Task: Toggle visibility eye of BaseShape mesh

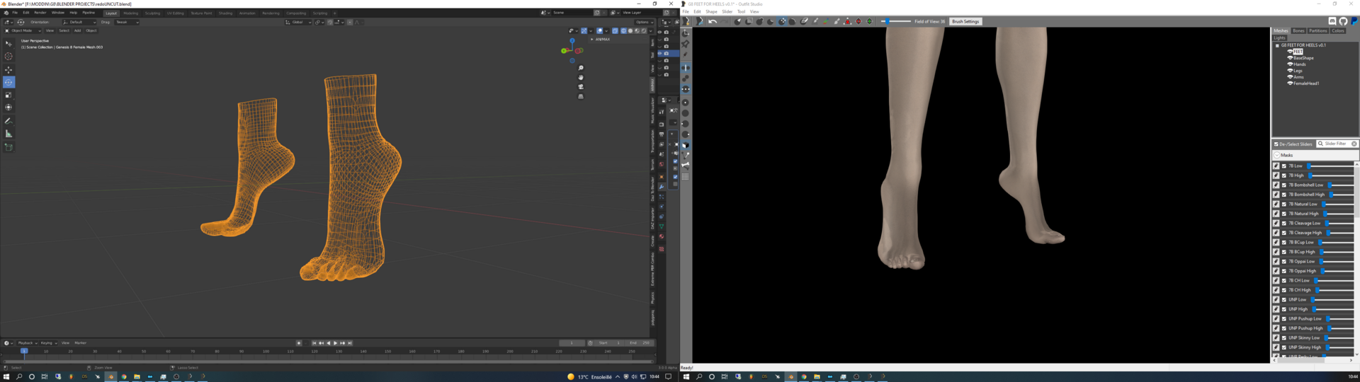Action: point(1290,58)
